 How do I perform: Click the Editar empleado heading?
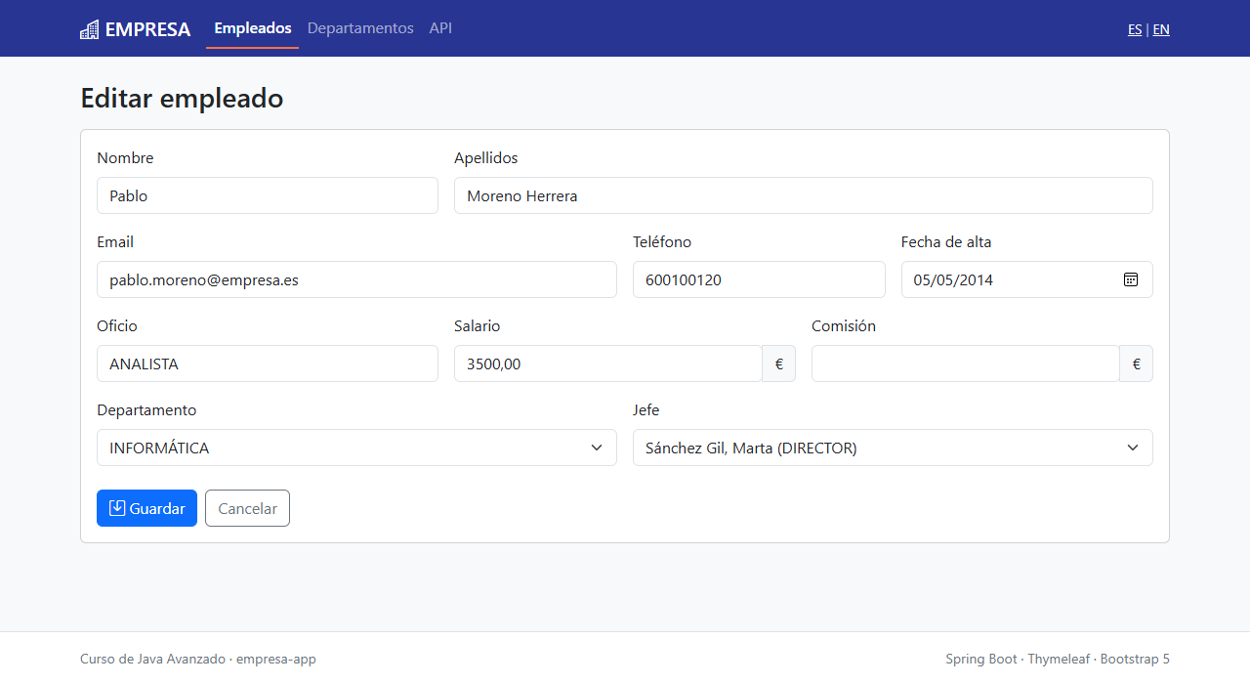(182, 98)
